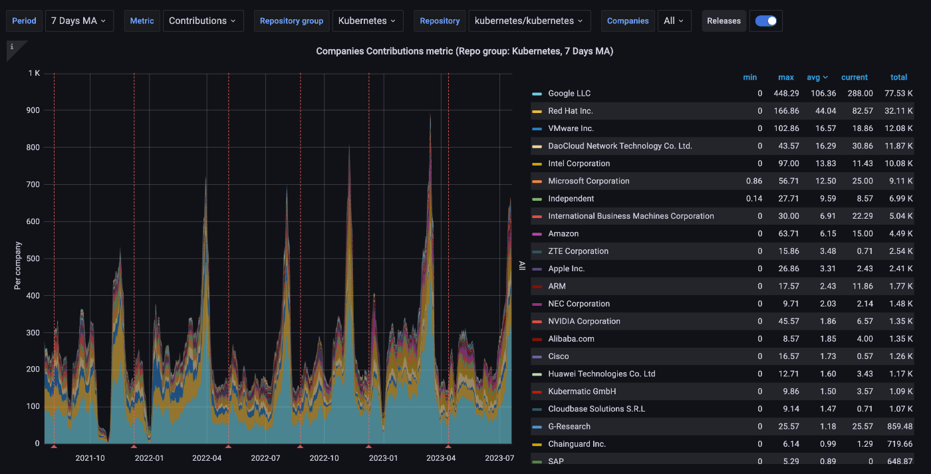The image size is (931, 474).
Task: Select Microsoft Corporation series in legend
Action: coord(589,181)
